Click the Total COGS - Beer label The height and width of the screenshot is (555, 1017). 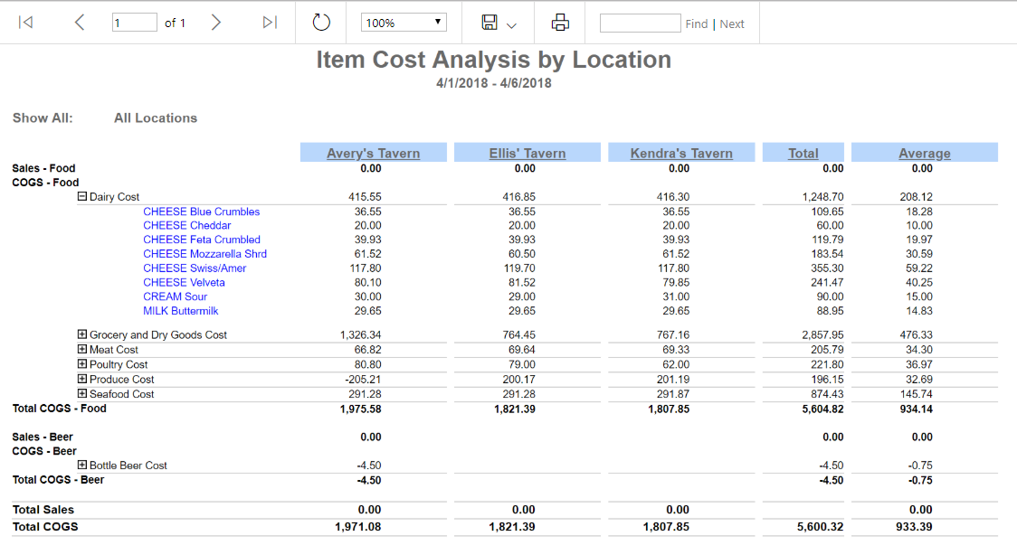pyautogui.click(x=59, y=480)
